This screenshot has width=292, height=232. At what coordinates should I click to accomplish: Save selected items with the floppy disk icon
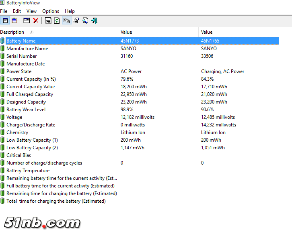click(48, 20)
